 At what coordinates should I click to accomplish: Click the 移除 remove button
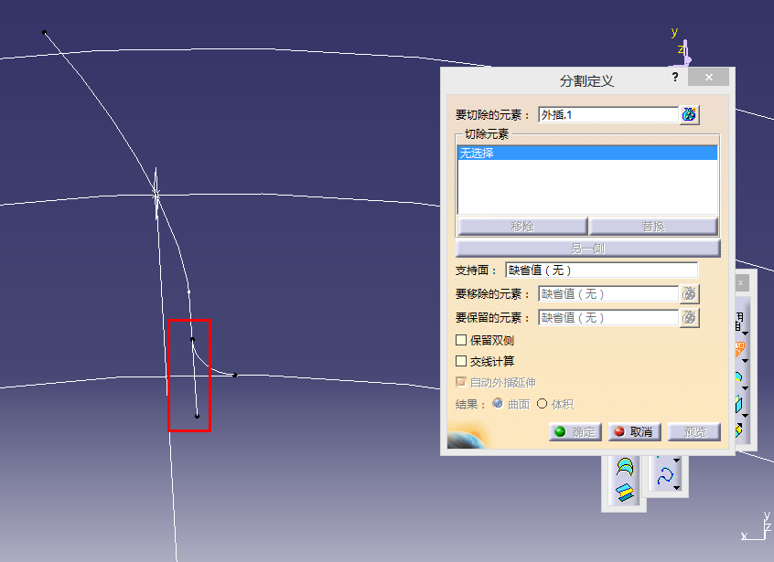click(x=522, y=227)
